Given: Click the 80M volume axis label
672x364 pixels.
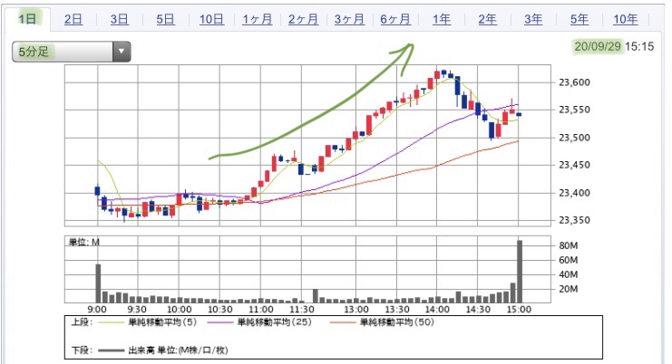Looking at the screenshot, I should [x=569, y=245].
